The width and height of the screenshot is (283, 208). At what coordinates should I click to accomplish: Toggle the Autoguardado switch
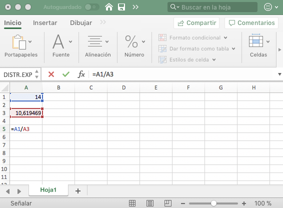[x=91, y=7]
